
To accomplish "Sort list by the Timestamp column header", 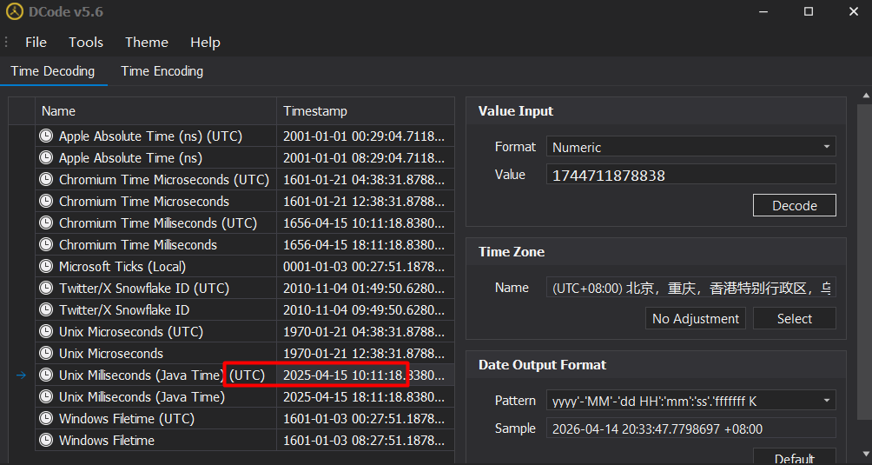I will click(365, 111).
